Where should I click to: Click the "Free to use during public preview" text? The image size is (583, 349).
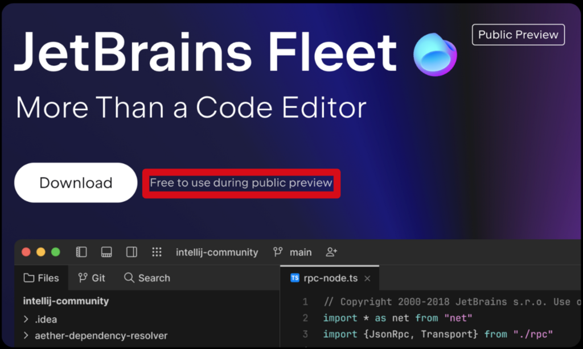pos(241,183)
